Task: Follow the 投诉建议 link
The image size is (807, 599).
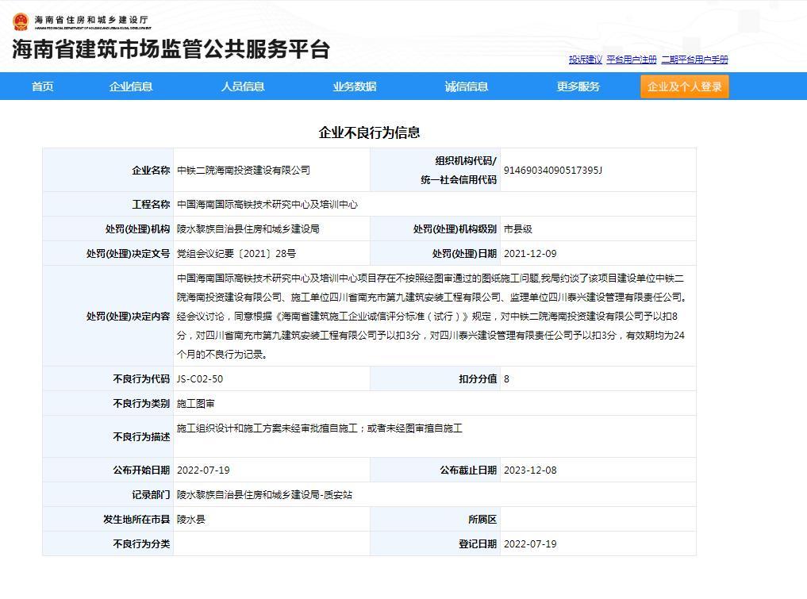Action: click(585, 60)
